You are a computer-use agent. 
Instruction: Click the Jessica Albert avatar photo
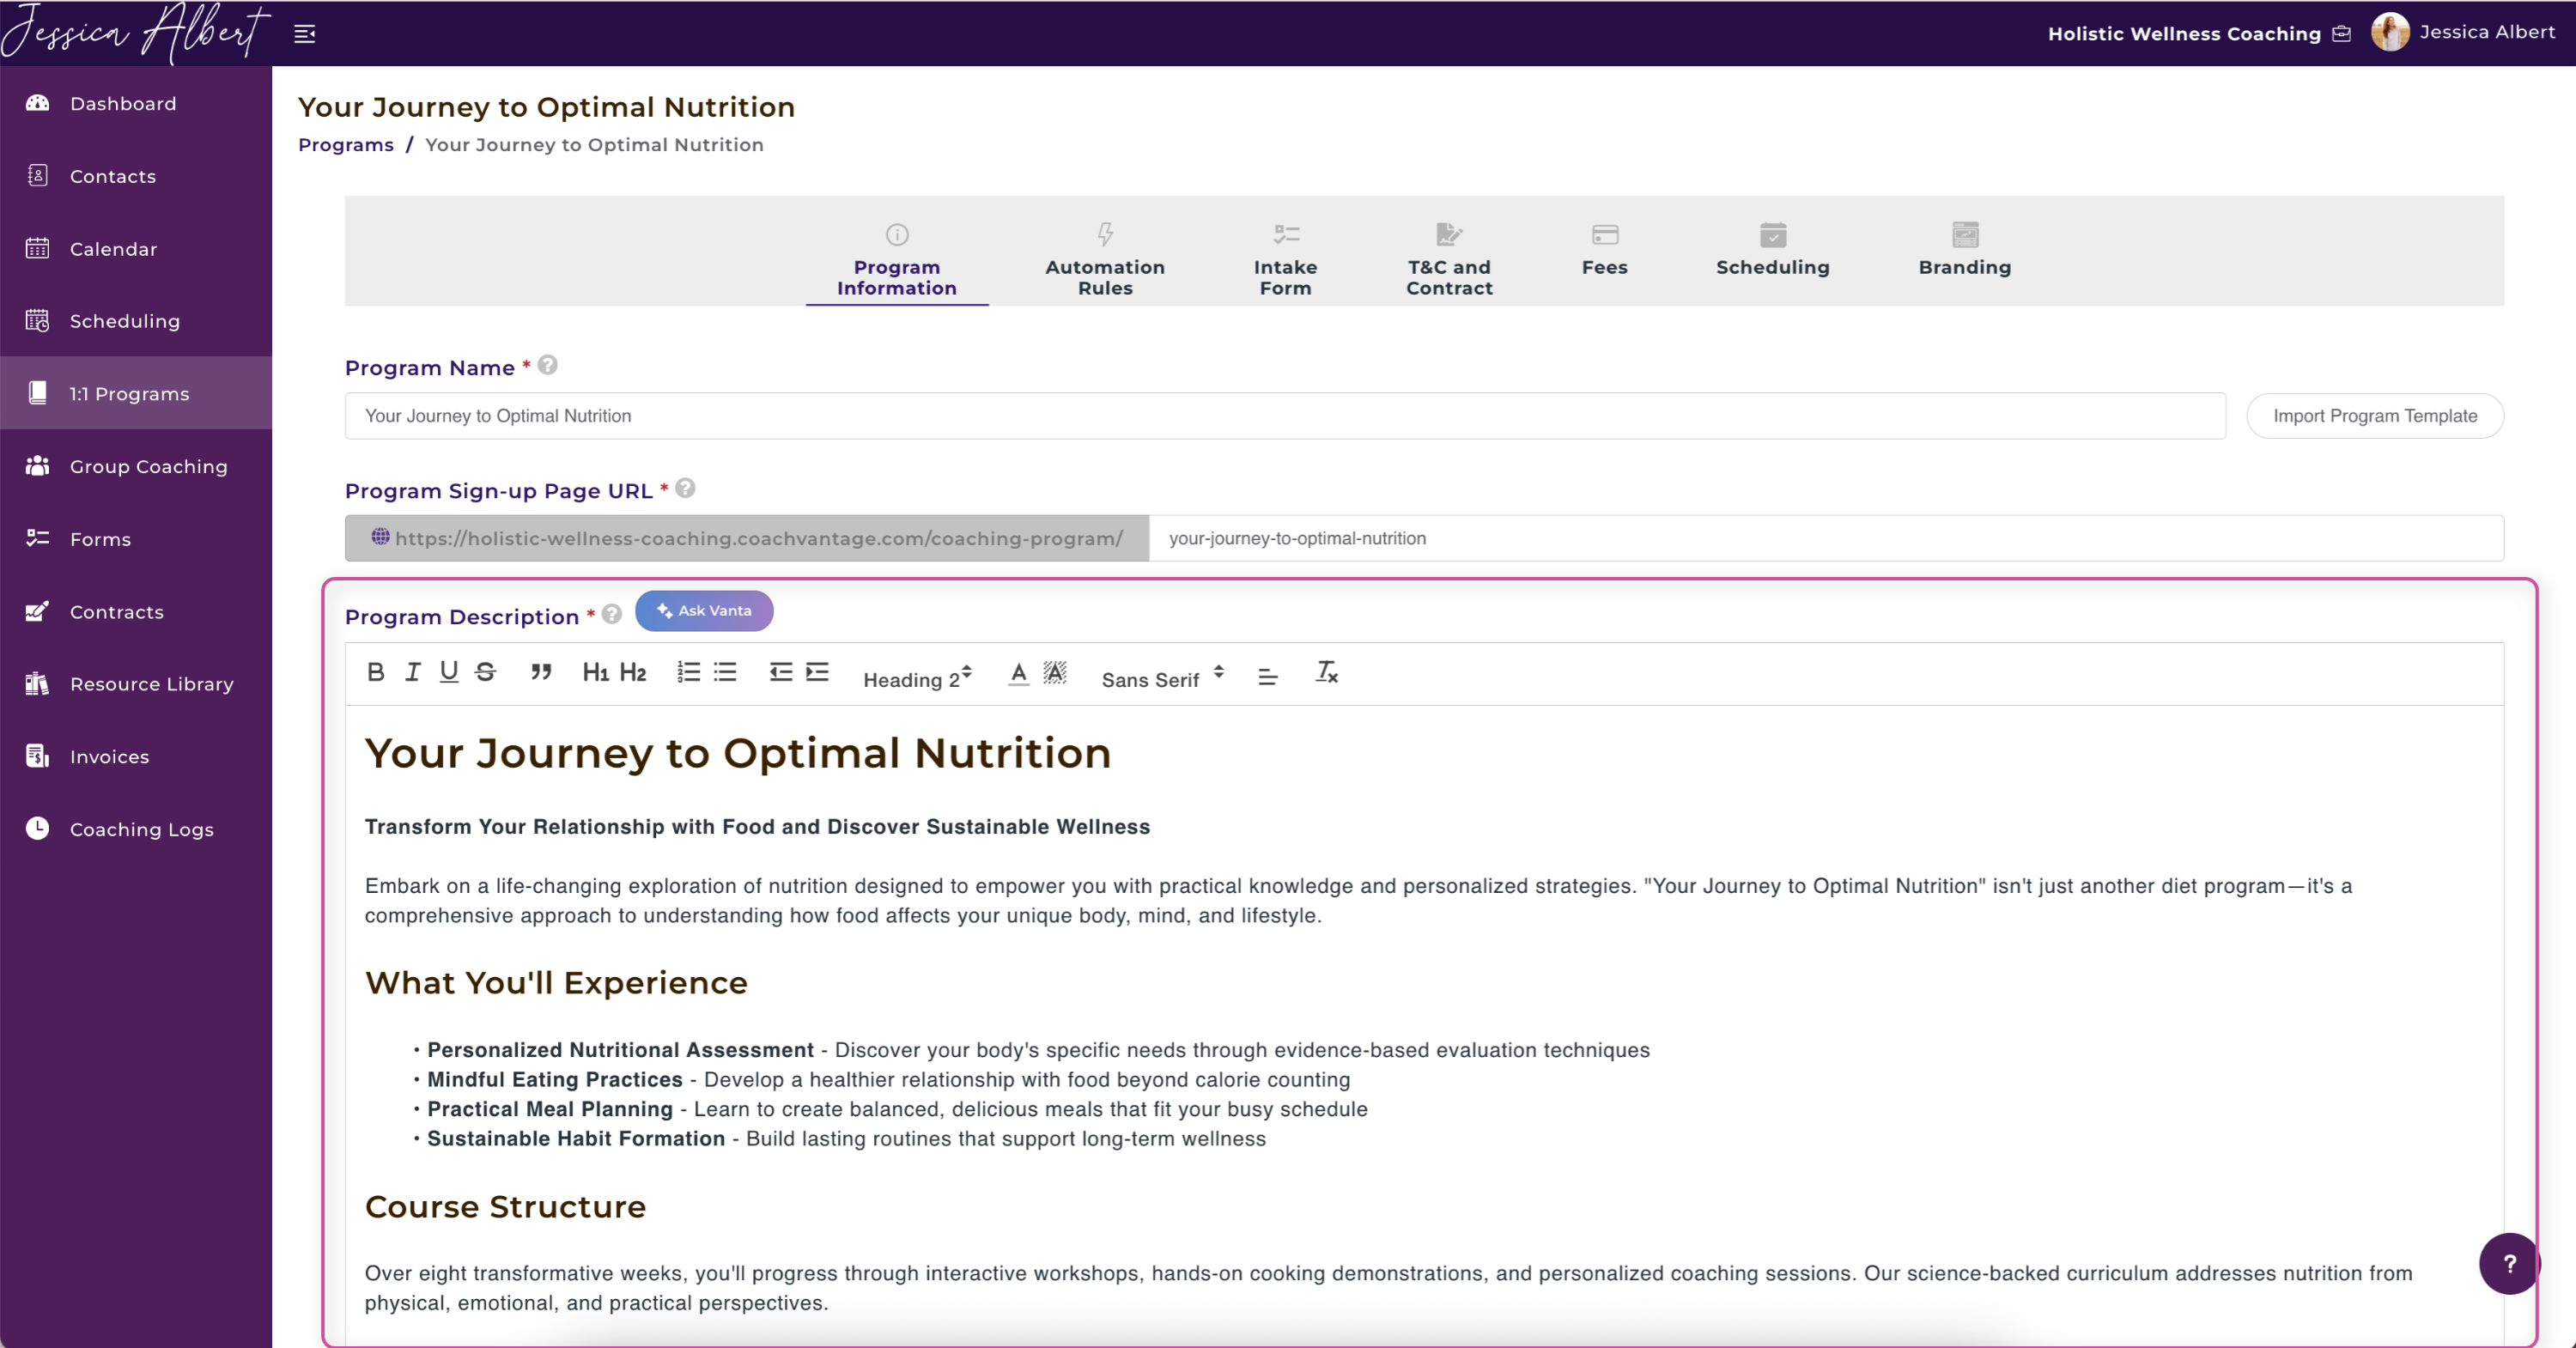point(2389,32)
